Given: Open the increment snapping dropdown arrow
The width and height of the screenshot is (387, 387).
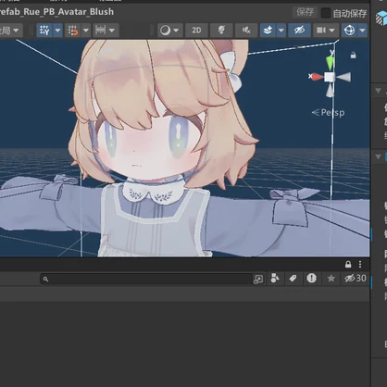Looking at the screenshot, I should [112, 31].
